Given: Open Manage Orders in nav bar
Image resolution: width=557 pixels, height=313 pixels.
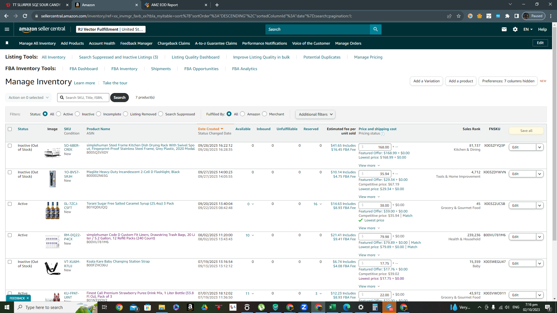Looking at the screenshot, I should [348, 43].
